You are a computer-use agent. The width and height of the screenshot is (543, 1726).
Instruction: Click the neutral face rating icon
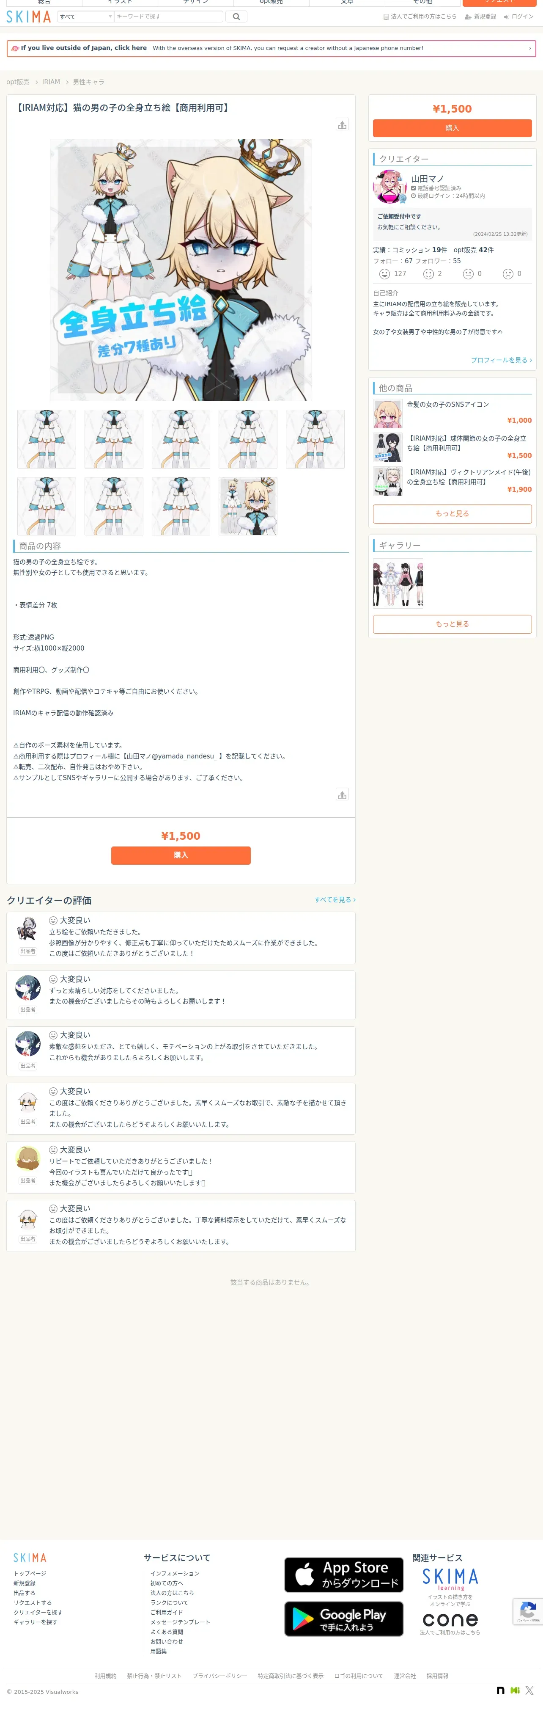pos(468,274)
